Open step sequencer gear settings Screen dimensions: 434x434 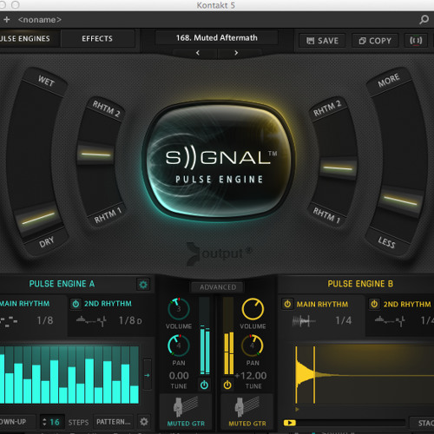pyautogui.click(x=144, y=422)
